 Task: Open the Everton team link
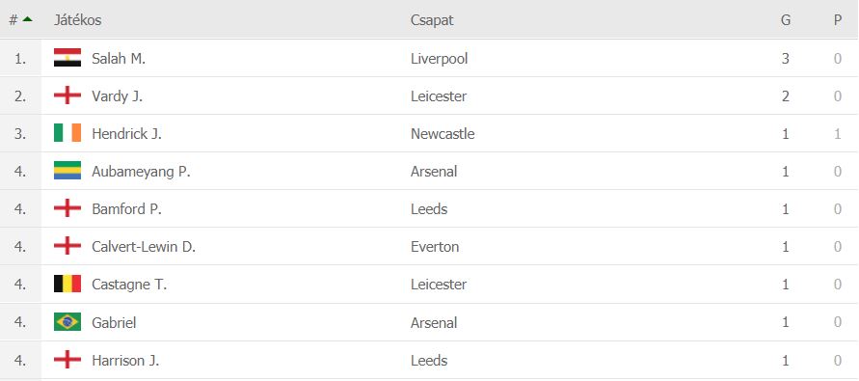435,247
